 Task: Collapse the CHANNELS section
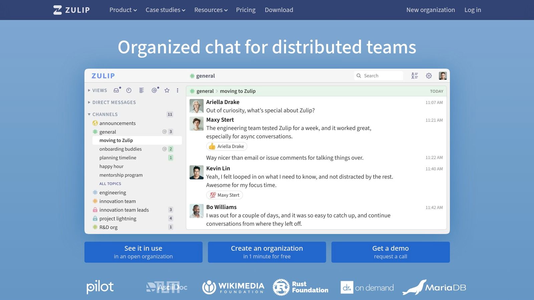pos(103,114)
